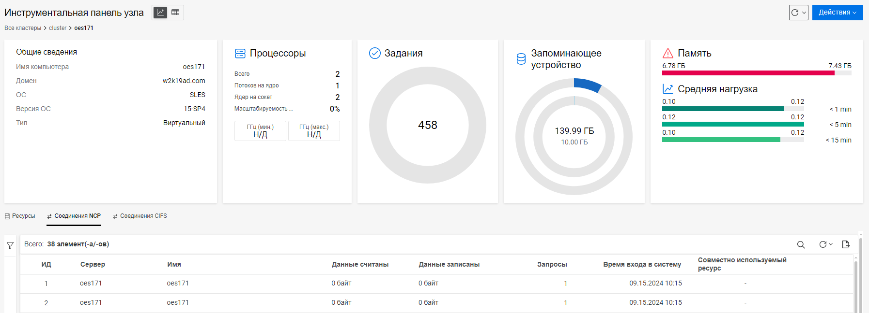Click the Задания checkmark icon
This screenshot has height=313, width=869.
(x=374, y=53)
